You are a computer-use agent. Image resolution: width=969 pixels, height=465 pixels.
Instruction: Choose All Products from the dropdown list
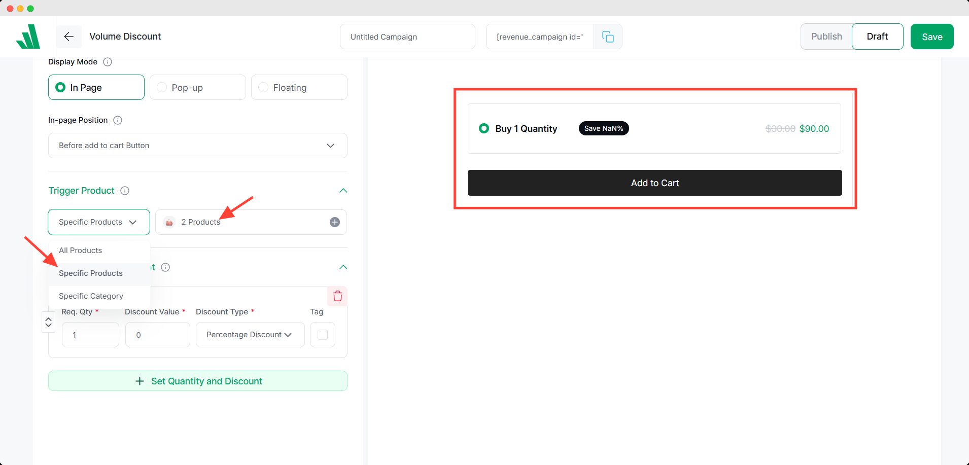[x=99, y=251]
